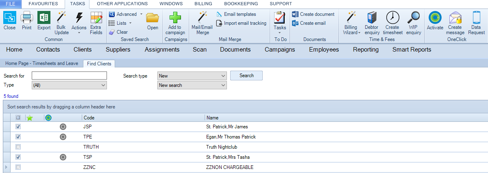Click the Search for text field

pyautogui.click(x=69, y=76)
